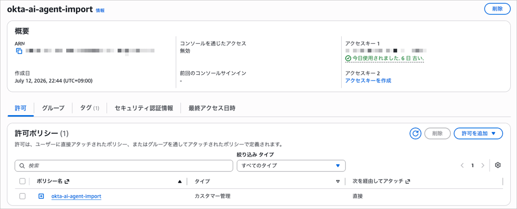Image resolution: width=517 pixels, height=209 pixels.
Task: Open the 情報 link next to user name
Action: click(x=100, y=10)
